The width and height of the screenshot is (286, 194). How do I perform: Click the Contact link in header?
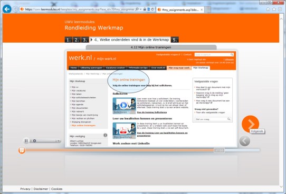(187, 55)
